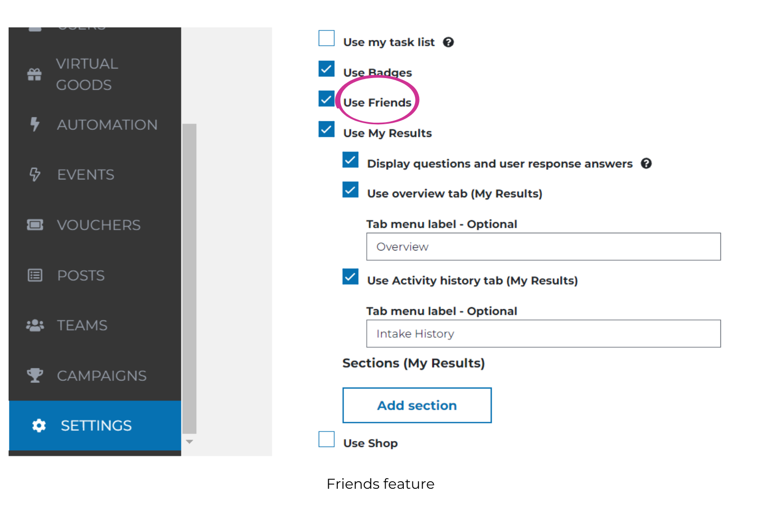Screen dimensions: 761x507
Task: Open the Vouchers menu item
Action: click(x=95, y=225)
